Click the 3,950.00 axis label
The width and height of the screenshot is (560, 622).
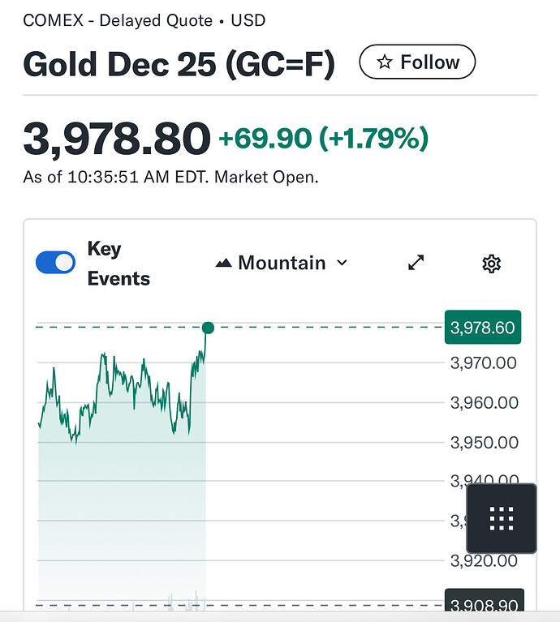click(x=483, y=442)
